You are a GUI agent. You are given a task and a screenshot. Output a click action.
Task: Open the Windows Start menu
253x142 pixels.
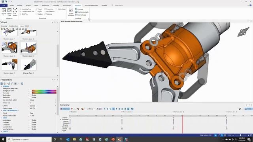[3, 139]
